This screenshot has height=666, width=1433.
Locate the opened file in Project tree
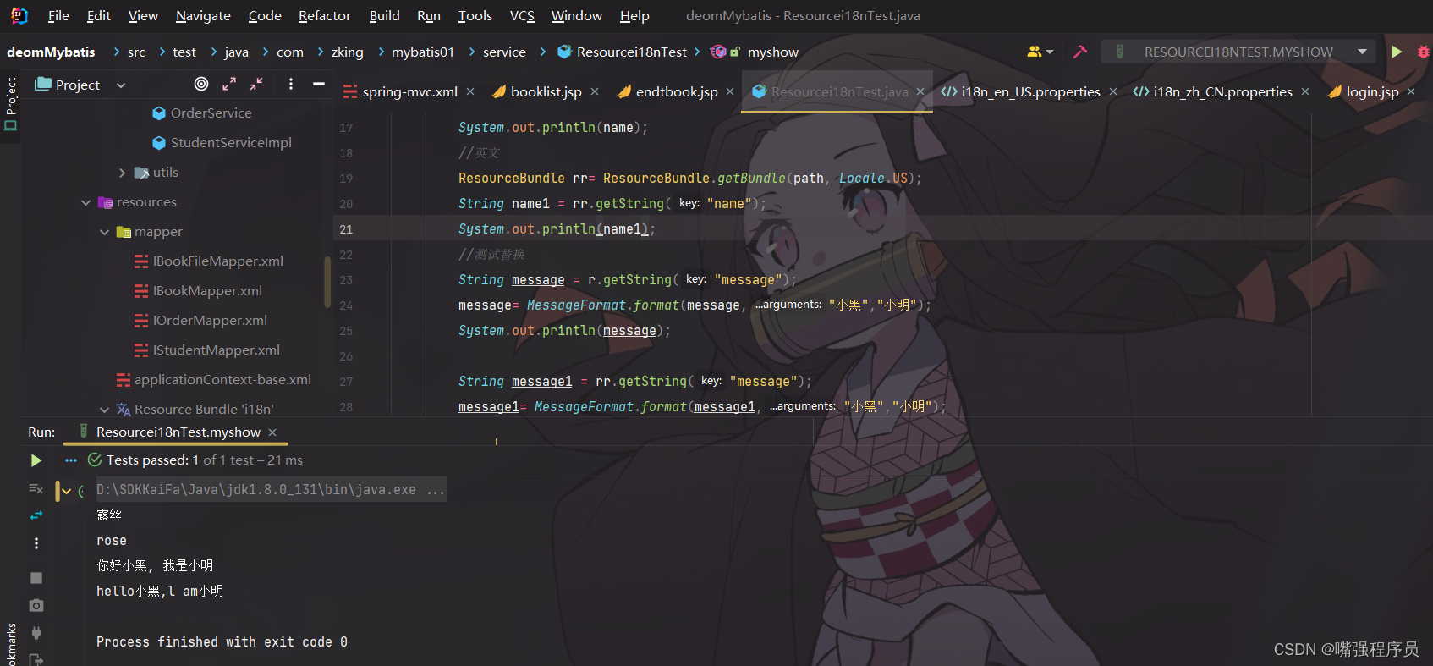click(201, 84)
